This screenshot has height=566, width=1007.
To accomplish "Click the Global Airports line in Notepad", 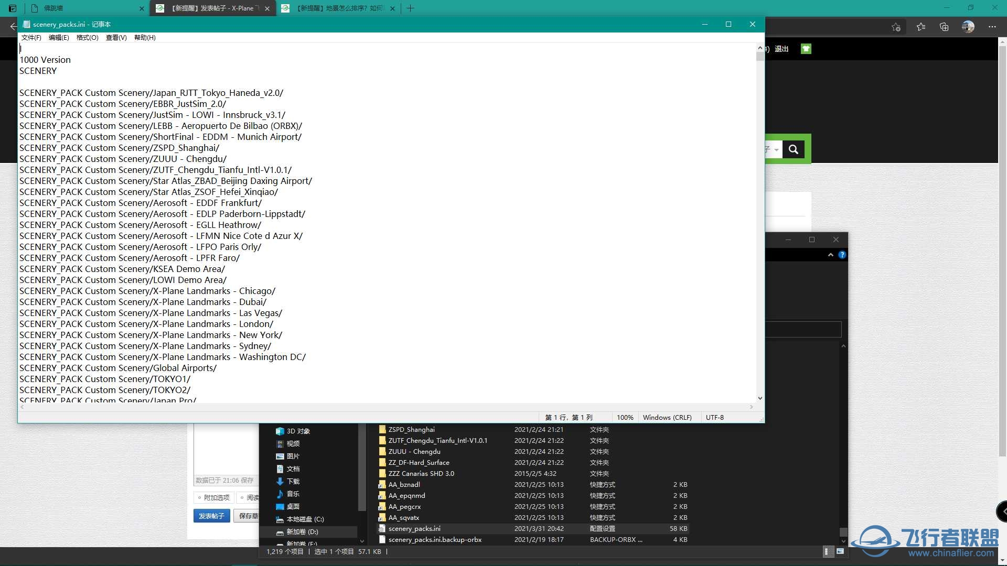I will [118, 368].
